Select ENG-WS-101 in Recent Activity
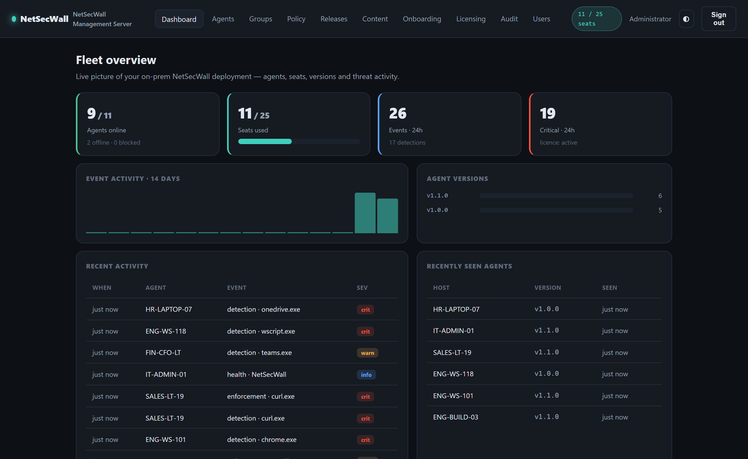The height and width of the screenshot is (459, 748). coord(166,440)
